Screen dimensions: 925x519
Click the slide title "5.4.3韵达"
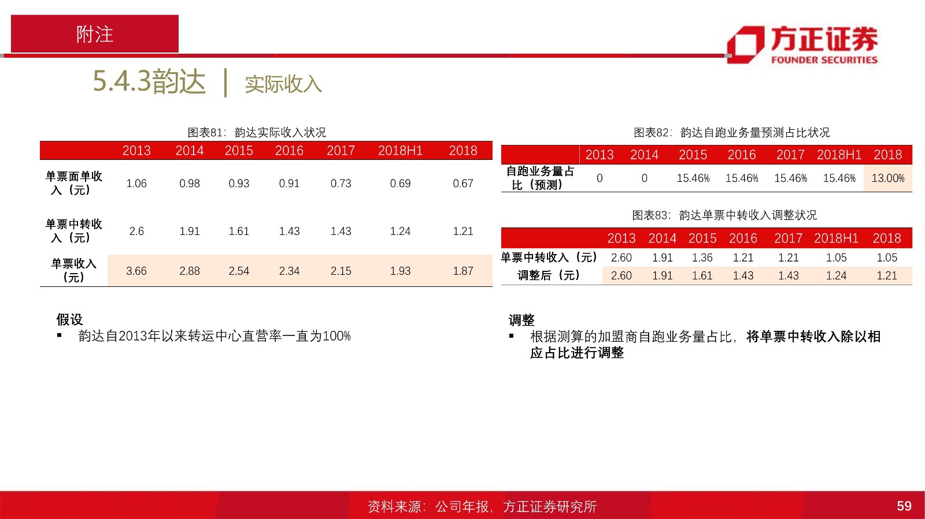click(x=149, y=81)
